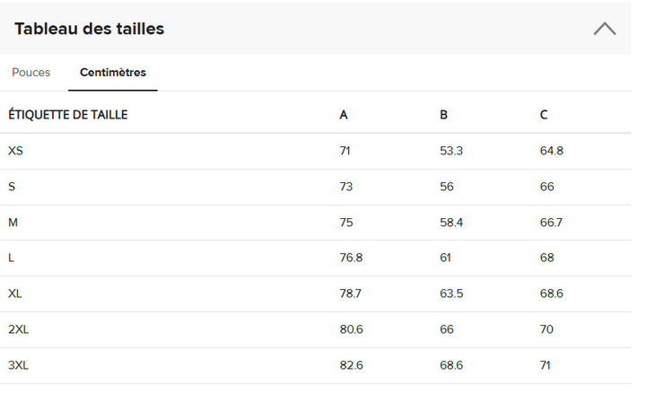
Task: Click the 63.5 value in XL row
Action: coord(451,293)
